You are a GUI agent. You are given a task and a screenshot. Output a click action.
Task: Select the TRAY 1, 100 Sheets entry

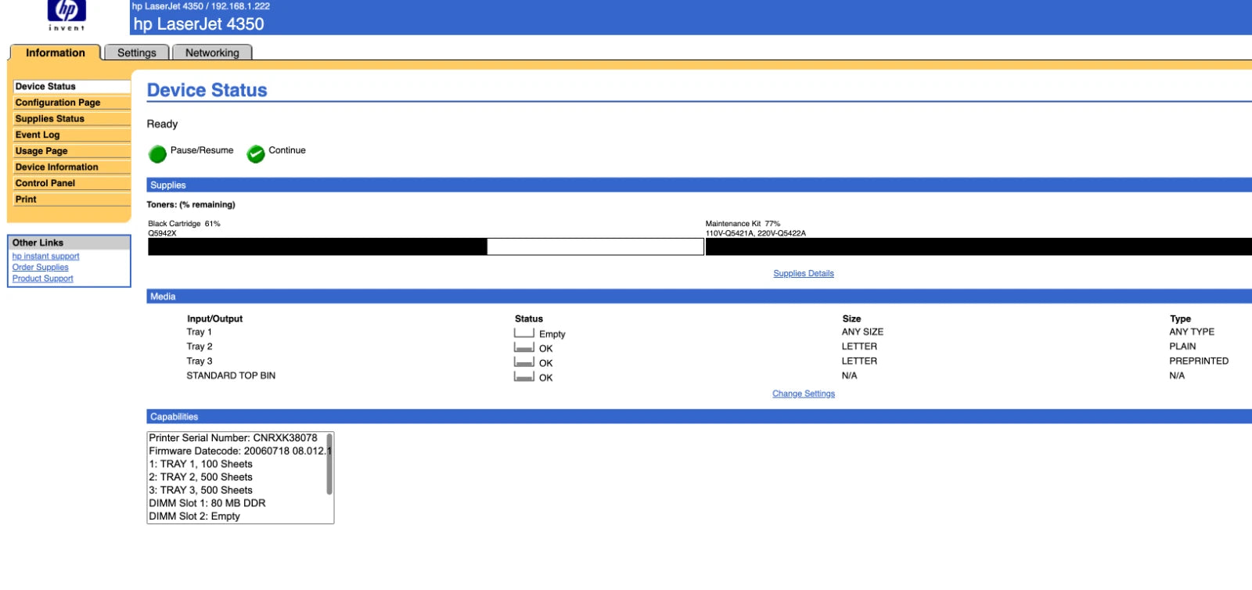[x=201, y=464]
